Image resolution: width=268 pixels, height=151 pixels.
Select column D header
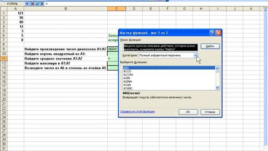[134, 9]
